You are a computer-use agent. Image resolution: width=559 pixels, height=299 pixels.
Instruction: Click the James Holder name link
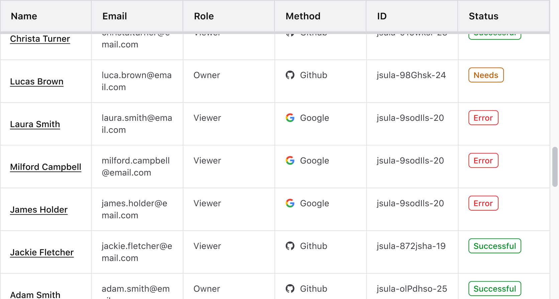tap(39, 210)
